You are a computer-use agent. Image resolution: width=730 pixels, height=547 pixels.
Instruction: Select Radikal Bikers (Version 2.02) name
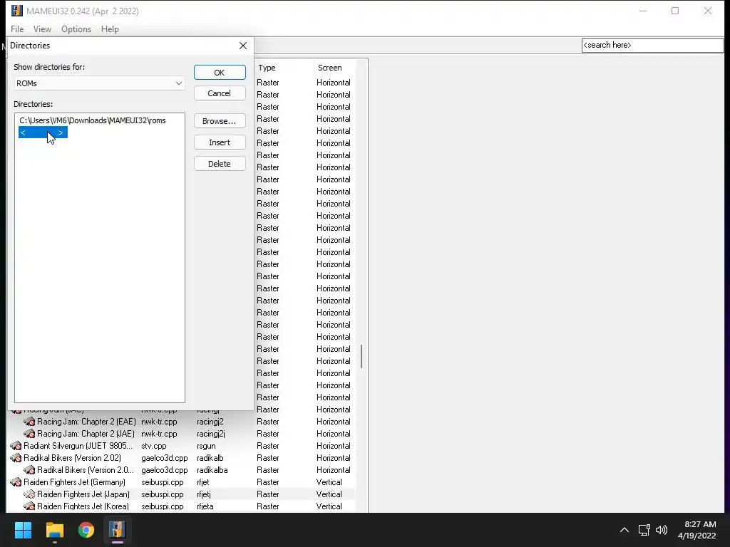(x=72, y=458)
